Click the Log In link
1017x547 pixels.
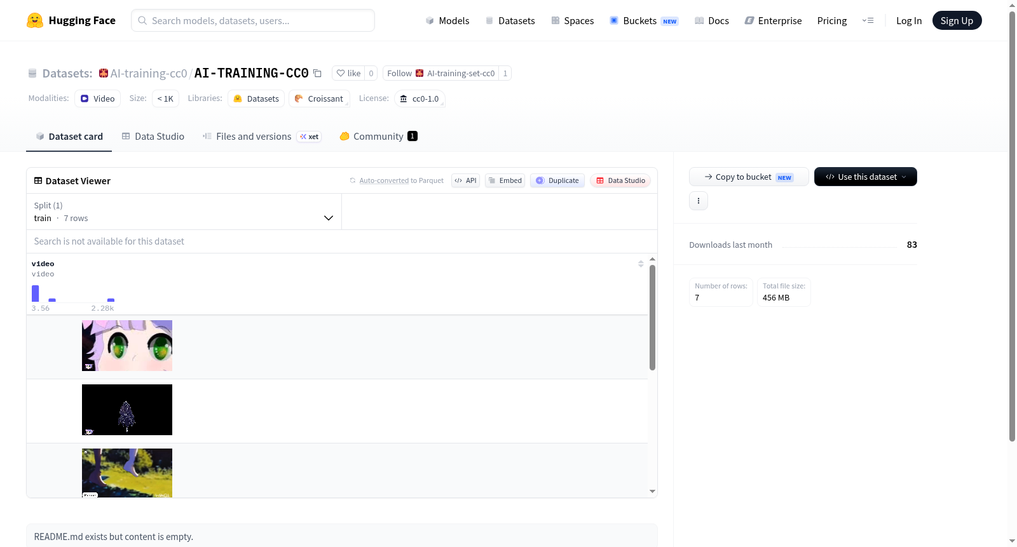coord(909,20)
